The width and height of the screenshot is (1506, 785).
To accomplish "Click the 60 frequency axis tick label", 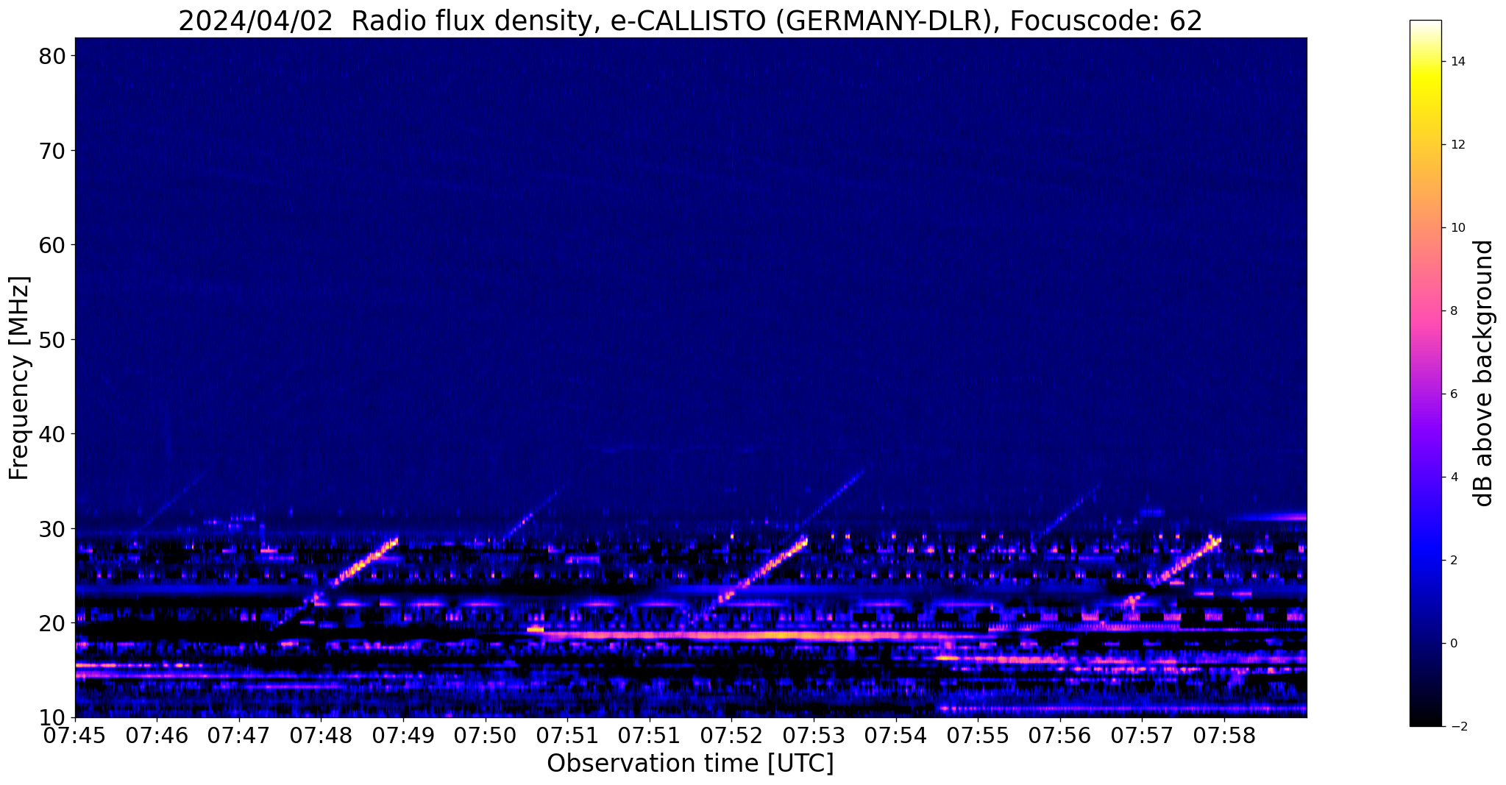I will coord(51,245).
